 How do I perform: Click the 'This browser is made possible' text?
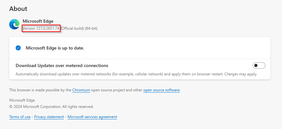[x=40, y=90]
